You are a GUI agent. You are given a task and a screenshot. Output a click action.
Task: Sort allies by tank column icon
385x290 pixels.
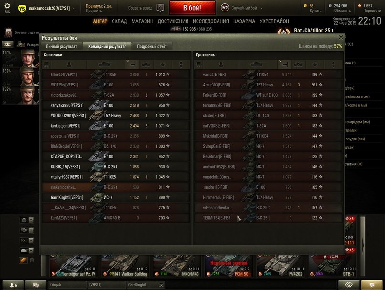[106, 64]
